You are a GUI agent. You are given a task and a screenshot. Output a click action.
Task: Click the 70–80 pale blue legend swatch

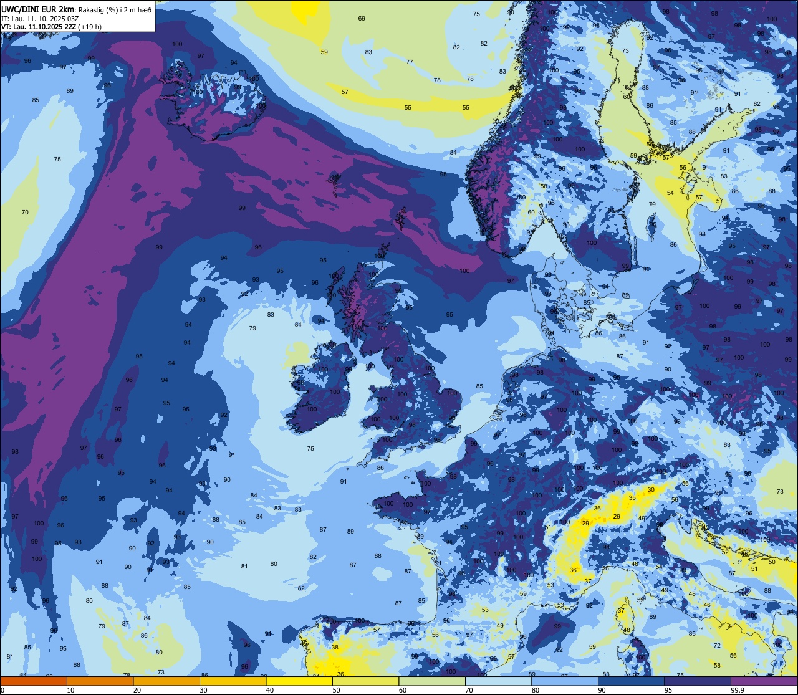click(498, 681)
